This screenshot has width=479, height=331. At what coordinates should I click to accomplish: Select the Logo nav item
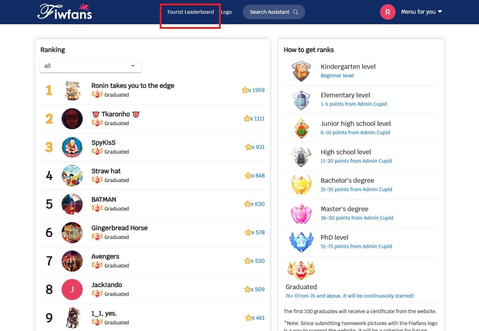point(226,12)
